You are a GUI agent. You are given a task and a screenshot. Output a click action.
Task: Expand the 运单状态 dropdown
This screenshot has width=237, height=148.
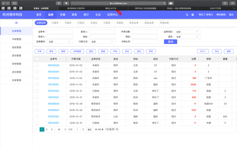(x=187, y=32)
